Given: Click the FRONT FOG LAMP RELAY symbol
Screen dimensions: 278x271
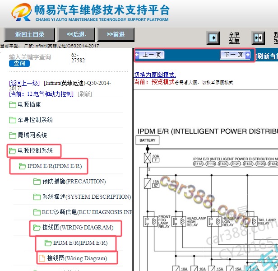Looking at the screenshot, I should [150, 221].
